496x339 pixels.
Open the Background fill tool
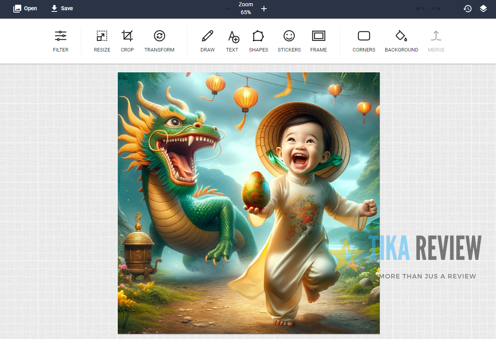point(401,41)
